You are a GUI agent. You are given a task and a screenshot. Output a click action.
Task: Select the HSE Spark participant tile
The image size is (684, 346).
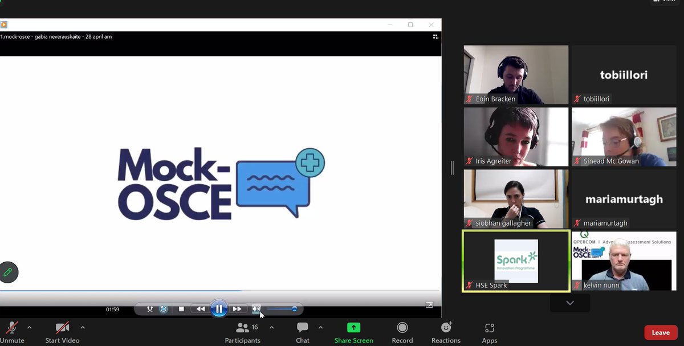coord(516,261)
